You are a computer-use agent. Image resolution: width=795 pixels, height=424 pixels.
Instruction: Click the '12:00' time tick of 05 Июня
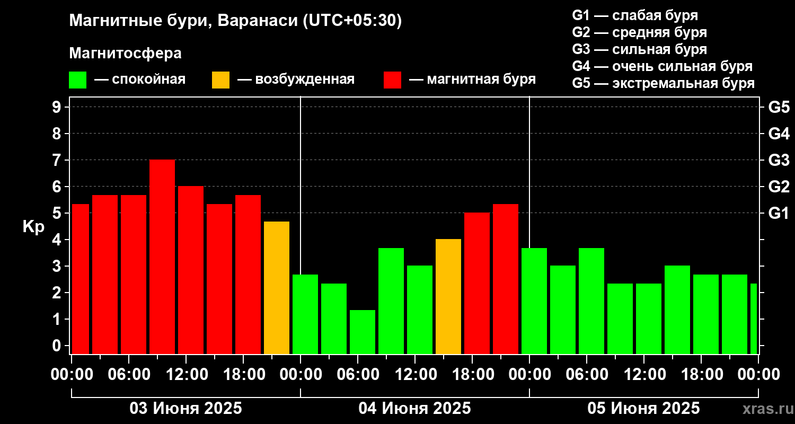[644, 375]
